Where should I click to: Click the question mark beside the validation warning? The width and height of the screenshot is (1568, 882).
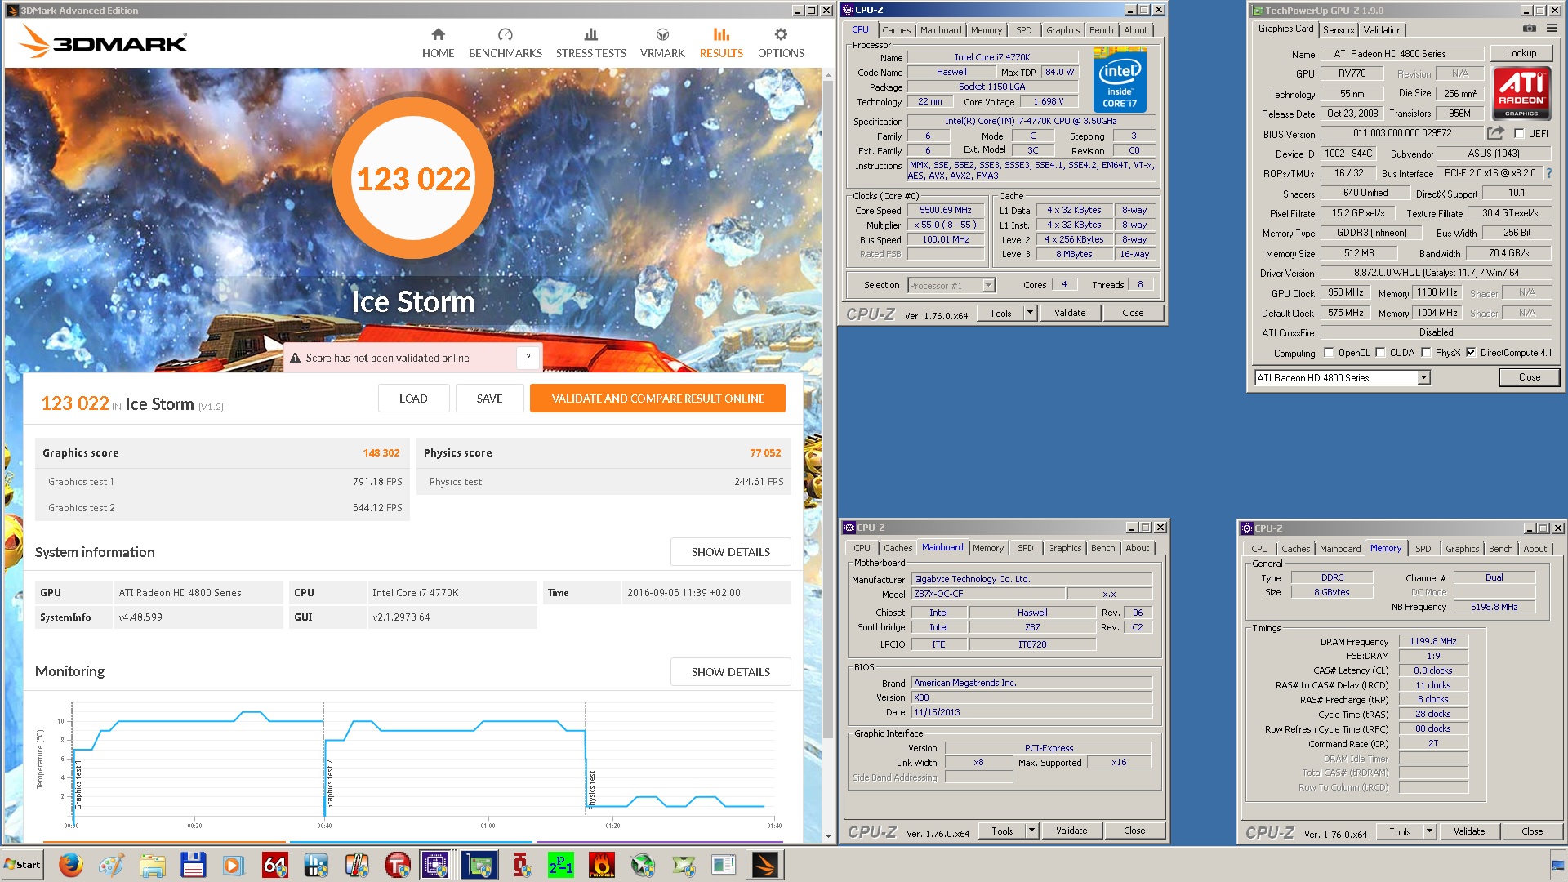(x=528, y=358)
